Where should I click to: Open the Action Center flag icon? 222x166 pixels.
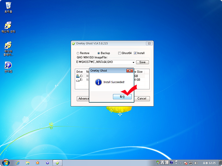(185, 163)
